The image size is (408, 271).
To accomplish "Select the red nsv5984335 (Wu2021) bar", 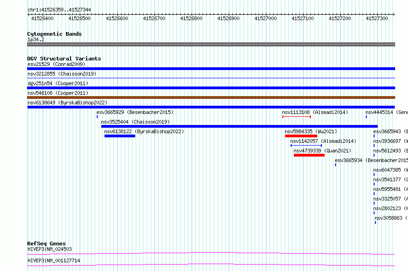I will point(301,136).
